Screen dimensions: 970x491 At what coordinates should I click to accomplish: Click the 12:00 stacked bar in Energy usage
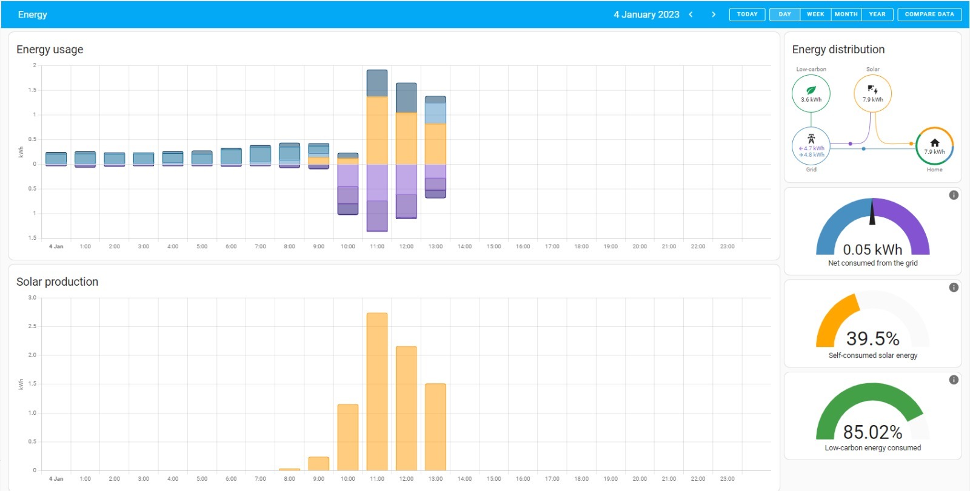(406, 151)
